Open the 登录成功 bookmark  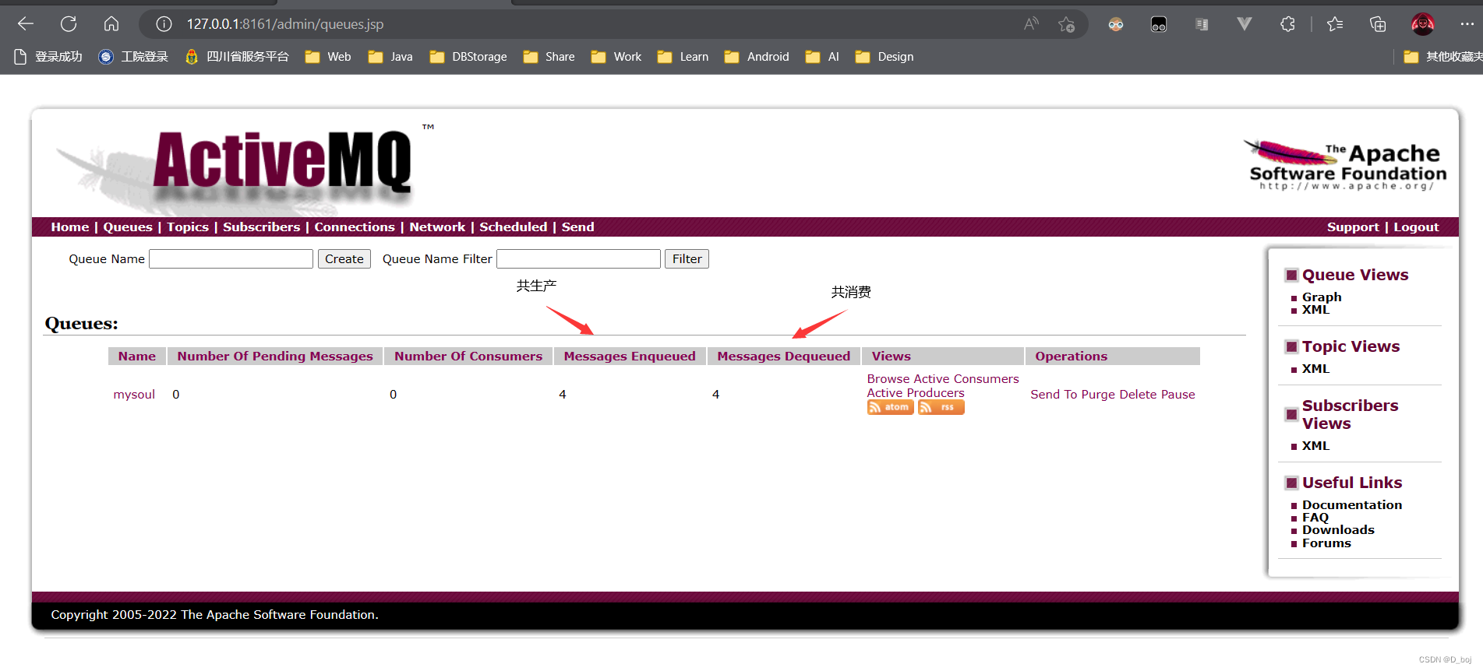tap(48, 57)
